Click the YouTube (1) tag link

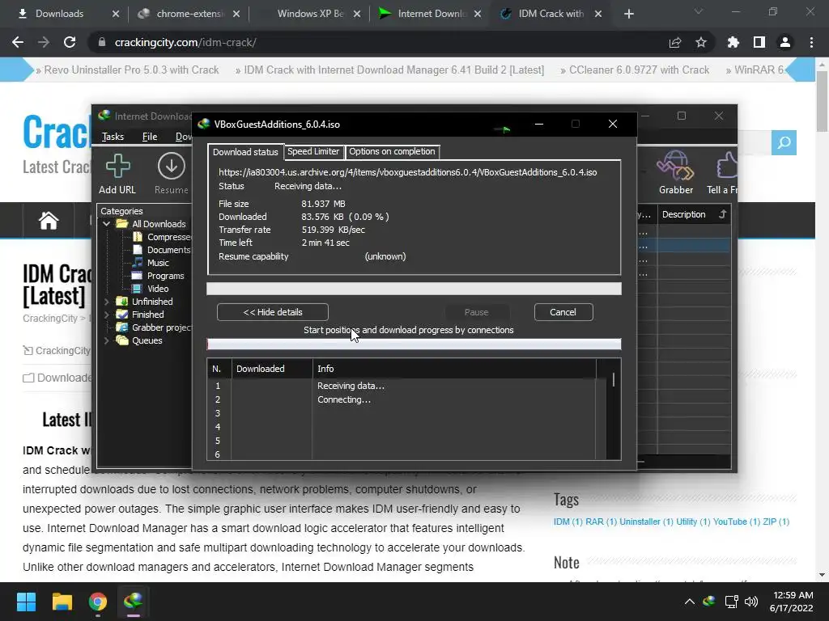coord(737,522)
